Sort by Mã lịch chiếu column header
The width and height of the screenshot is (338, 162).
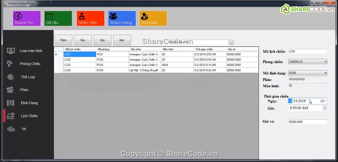point(80,49)
